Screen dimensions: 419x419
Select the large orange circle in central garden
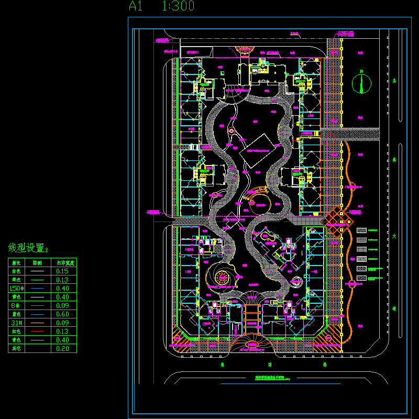click(x=259, y=204)
